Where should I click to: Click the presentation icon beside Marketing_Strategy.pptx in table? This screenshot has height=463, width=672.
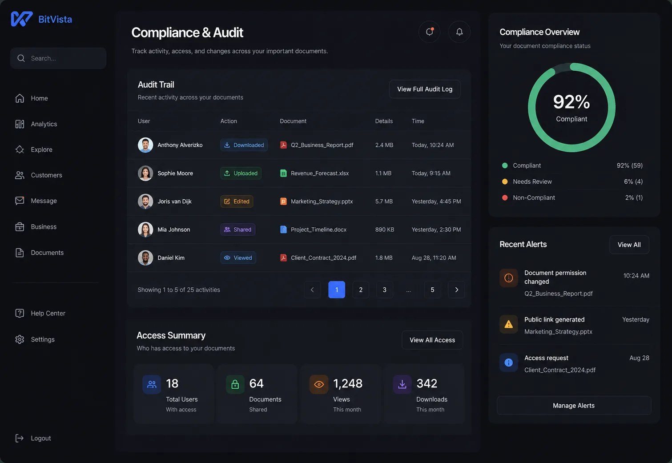tap(283, 201)
